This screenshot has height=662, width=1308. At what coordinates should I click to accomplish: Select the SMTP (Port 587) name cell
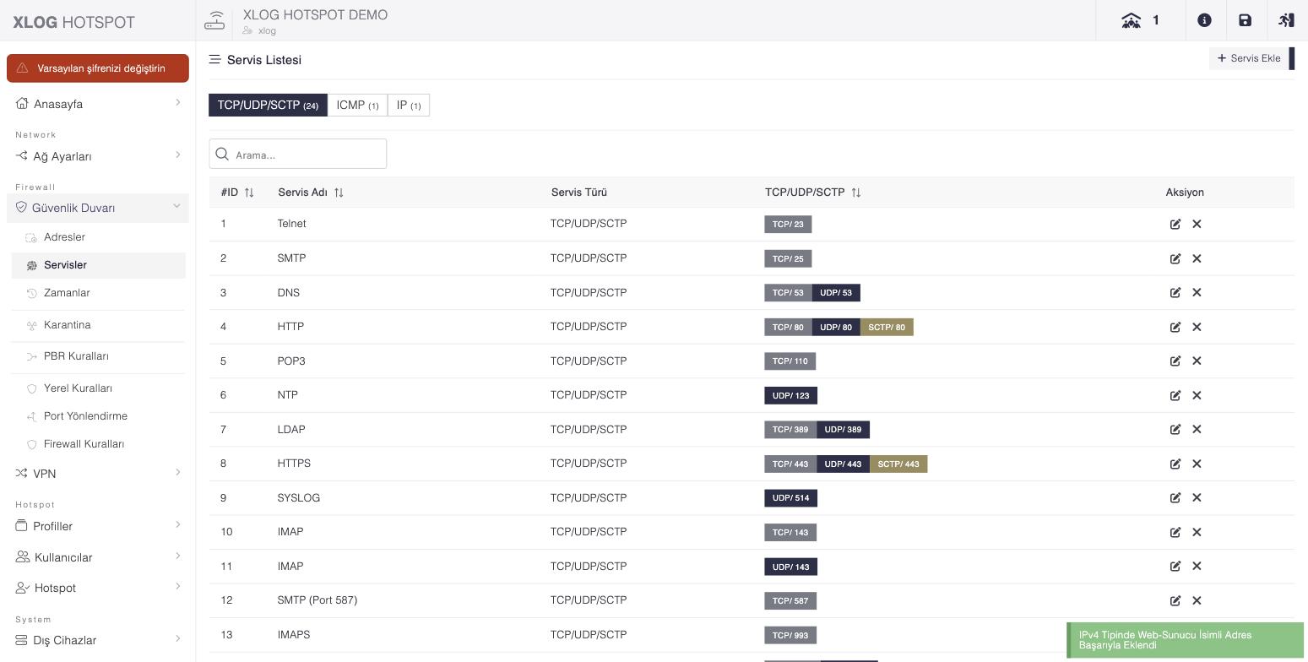tap(318, 600)
